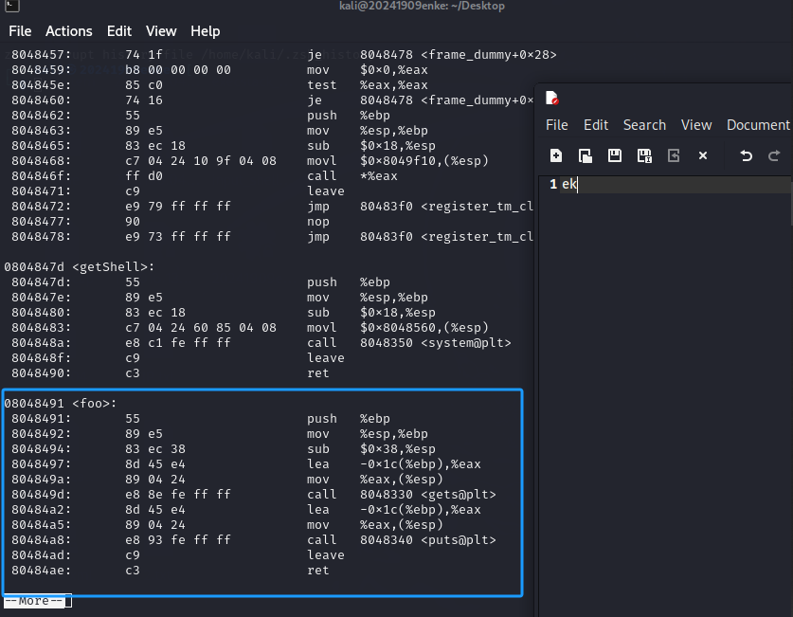Click 'movl $0x8048560,(%esp)' instruction
793x617 pixels.
pyautogui.click(x=398, y=328)
